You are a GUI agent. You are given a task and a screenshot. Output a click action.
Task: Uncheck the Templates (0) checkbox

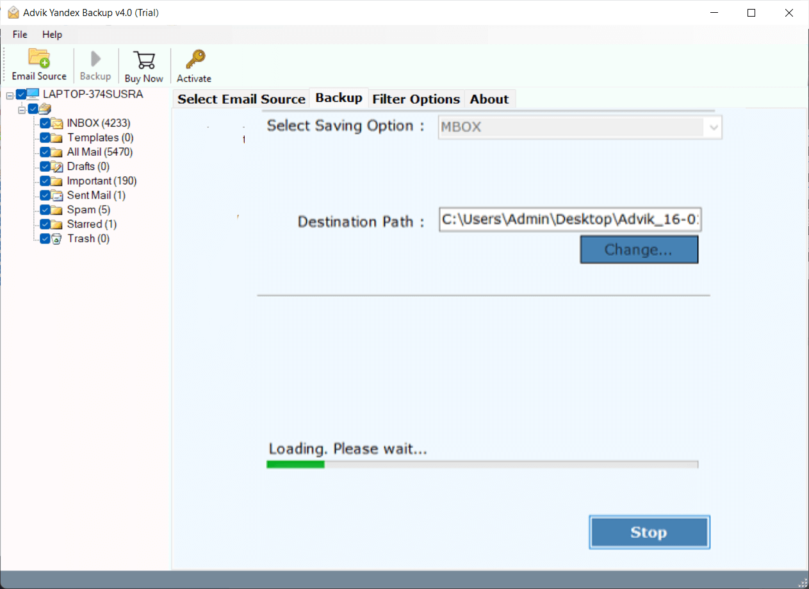pos(45,138)
